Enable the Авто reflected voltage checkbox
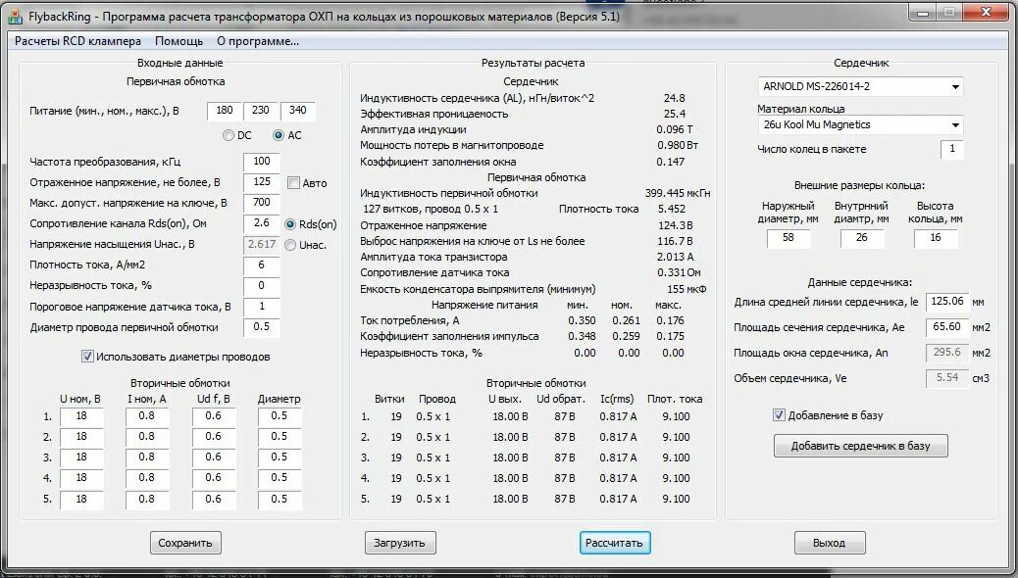Image resolution: width=1018 pixels, height=578 pixels. (293, 183)
